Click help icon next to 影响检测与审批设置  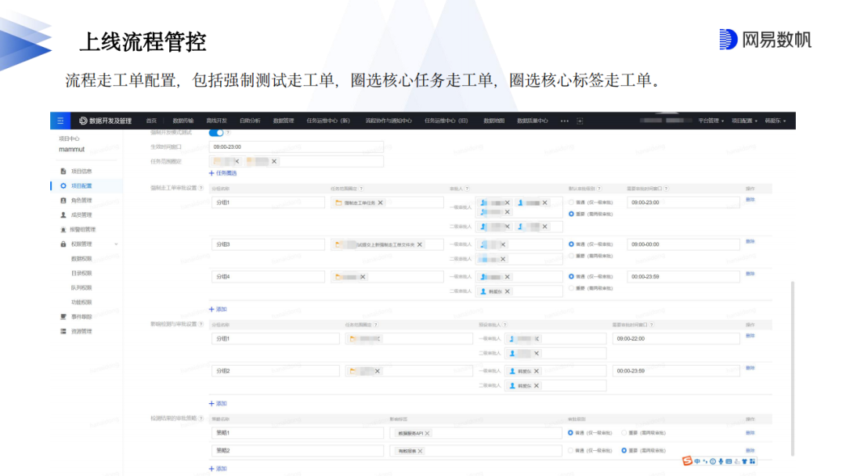(201, 324)
